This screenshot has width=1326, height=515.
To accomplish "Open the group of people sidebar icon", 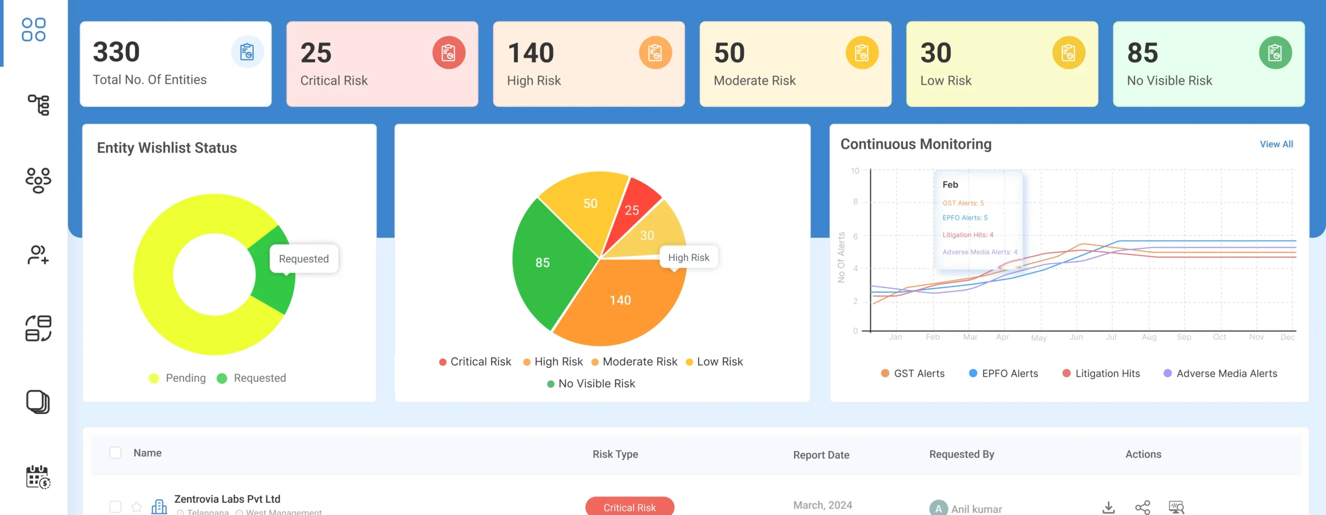I will [x=38, y=180].
